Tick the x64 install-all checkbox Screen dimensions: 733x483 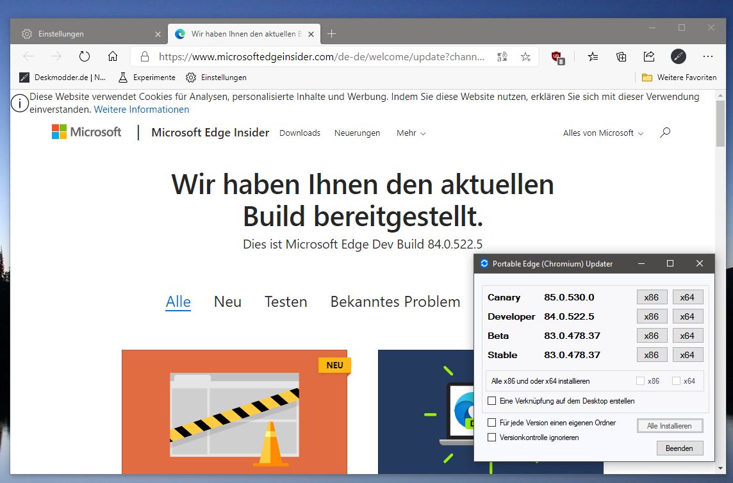coord(676,381)
